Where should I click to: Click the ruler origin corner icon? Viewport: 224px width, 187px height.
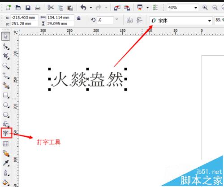pos(16,32)
